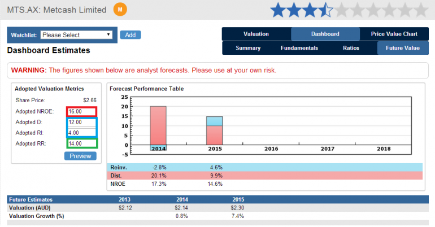435x227 pixels.
Task: Click the Forecast Performance Table title
Action: click(147, 89)
